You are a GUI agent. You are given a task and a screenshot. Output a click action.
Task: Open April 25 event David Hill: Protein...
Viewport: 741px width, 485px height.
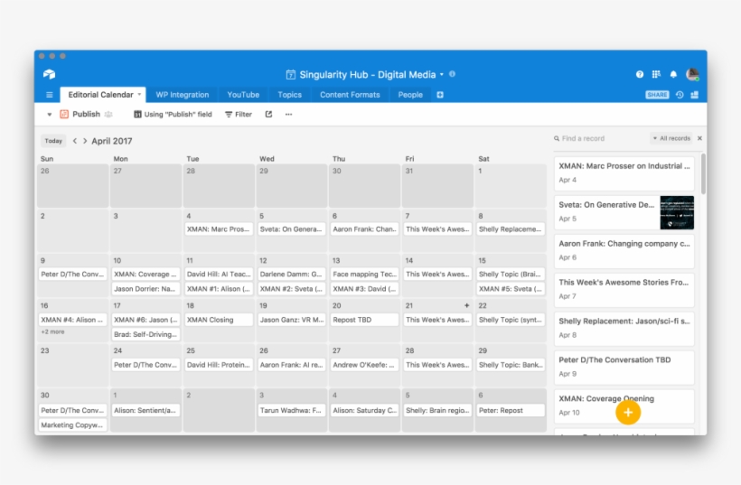219,365
